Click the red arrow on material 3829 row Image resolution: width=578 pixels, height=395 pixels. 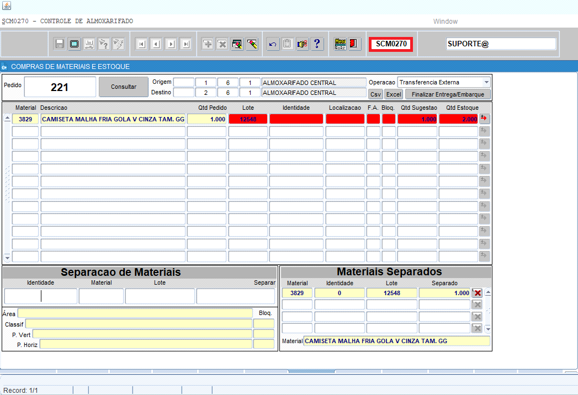tap(484, 119)
